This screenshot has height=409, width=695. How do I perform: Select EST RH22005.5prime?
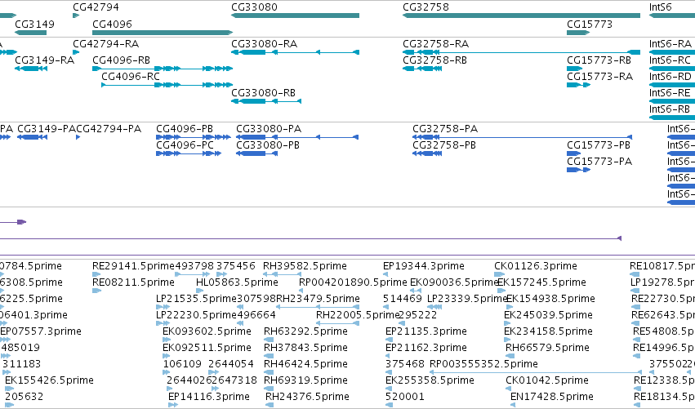point(337,323)
